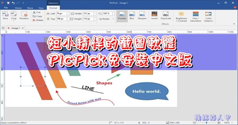Open the Color balance tool
Image resolution: width=238 pixels, height=125 pixels.
(x=209, y=16)
